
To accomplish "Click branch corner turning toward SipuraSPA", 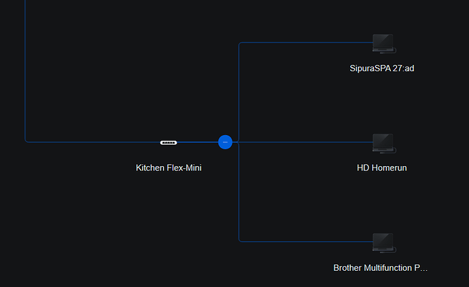I will tap(240, 44).
